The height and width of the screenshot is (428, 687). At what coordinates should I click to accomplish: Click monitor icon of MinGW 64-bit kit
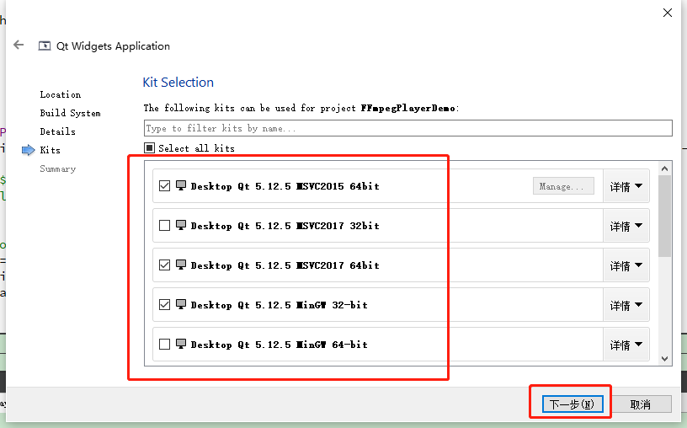coord(181,345)
